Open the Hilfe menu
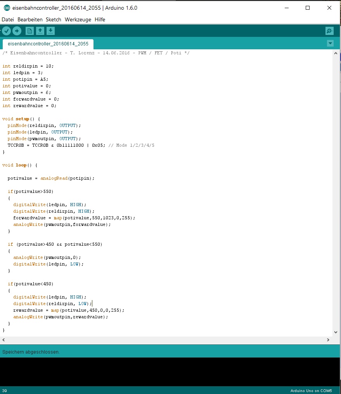341x394 pixels. pyautogui.click(x=100, y=19)
